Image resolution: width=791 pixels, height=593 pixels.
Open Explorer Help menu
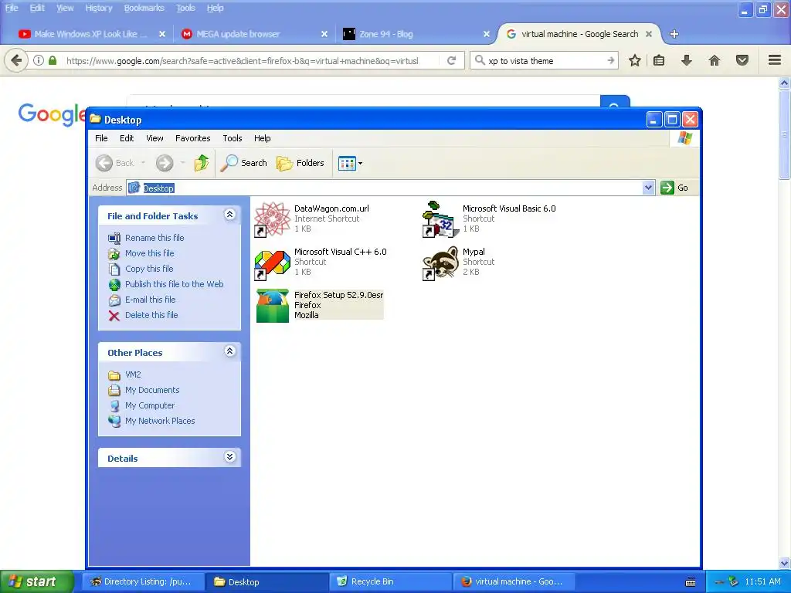262,138
